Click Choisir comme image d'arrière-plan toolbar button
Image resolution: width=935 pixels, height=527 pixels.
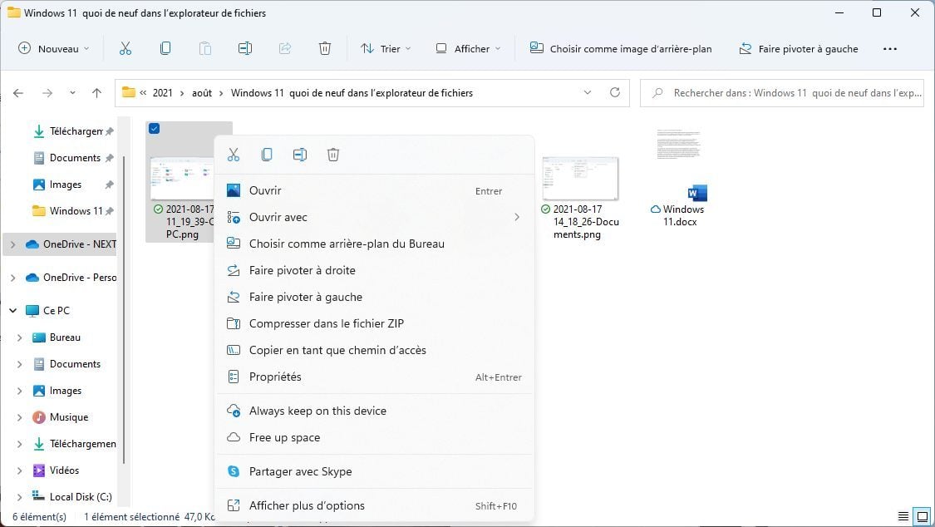pyautogui.click(x=621, y=49)
